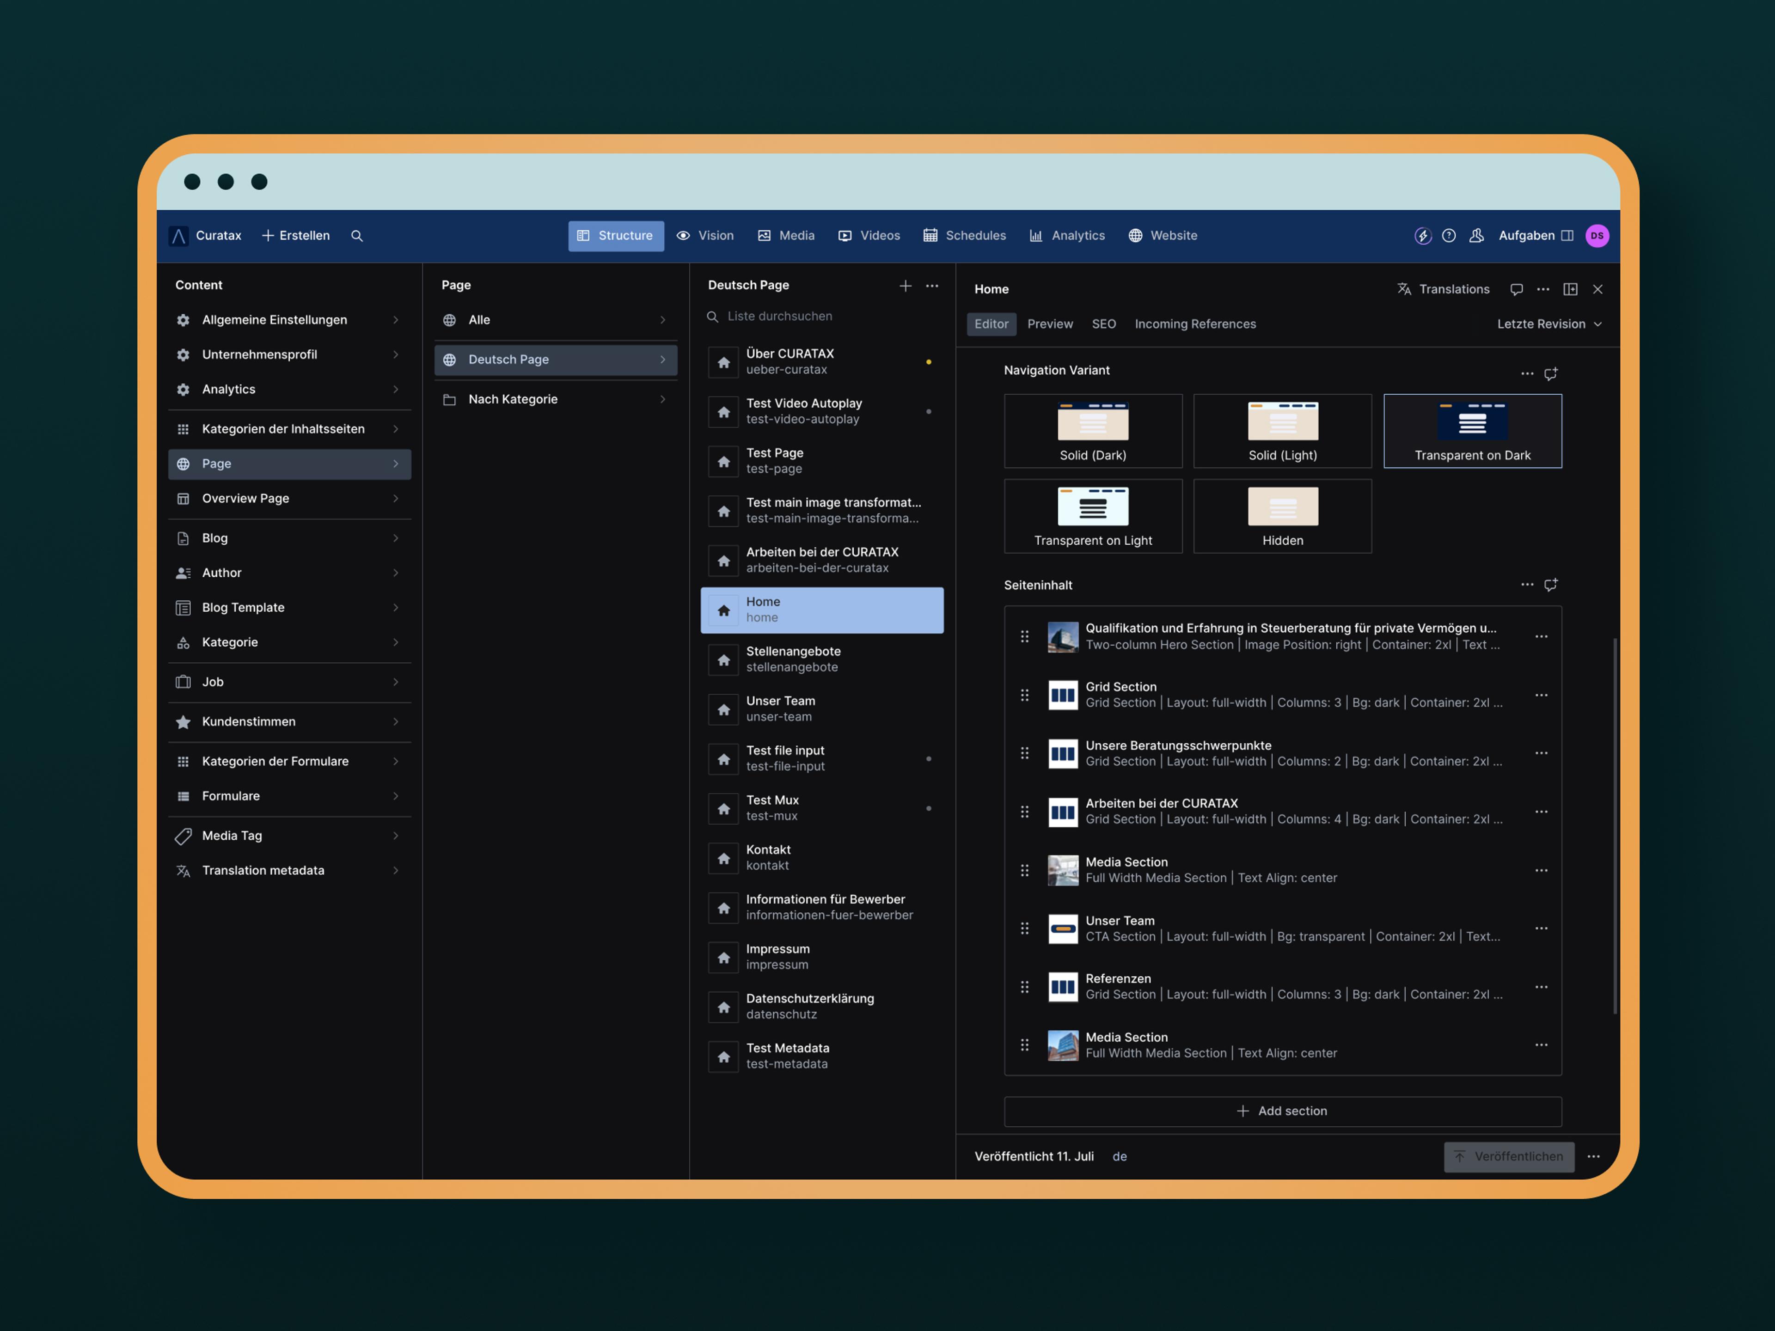Select Solid (Dark) navigation variant

[1093, 431]
